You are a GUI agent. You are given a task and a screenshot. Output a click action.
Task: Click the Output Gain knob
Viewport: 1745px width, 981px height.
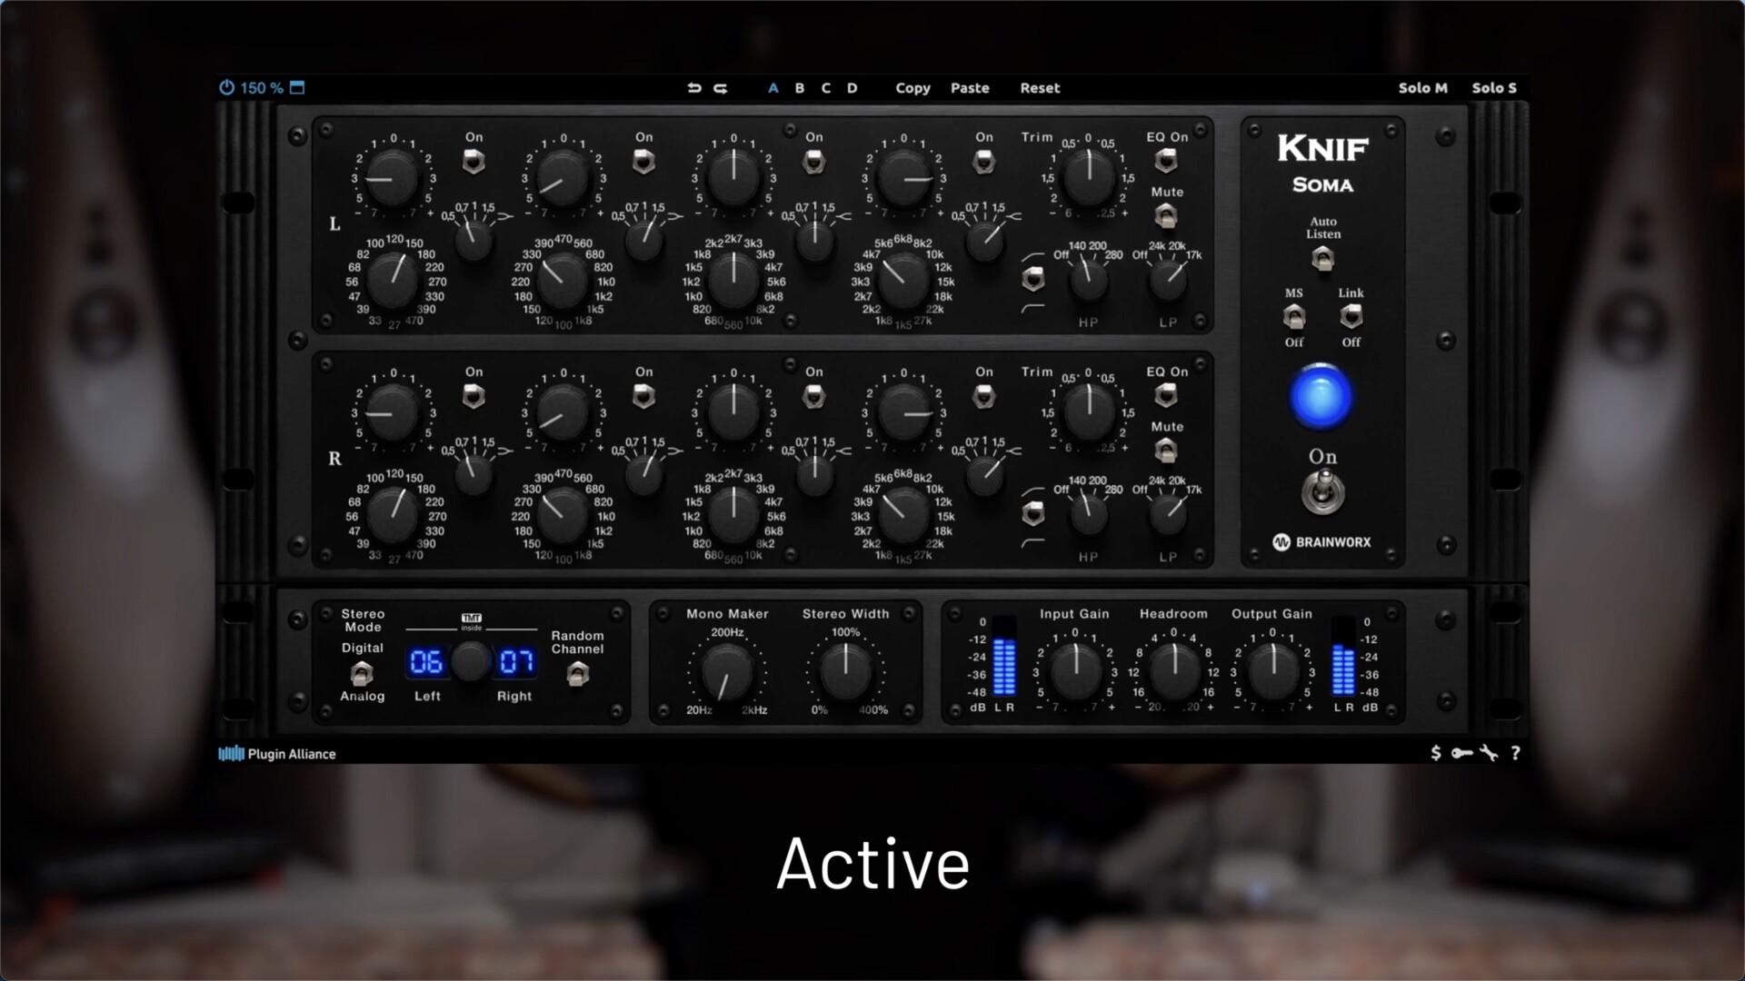1273,671
